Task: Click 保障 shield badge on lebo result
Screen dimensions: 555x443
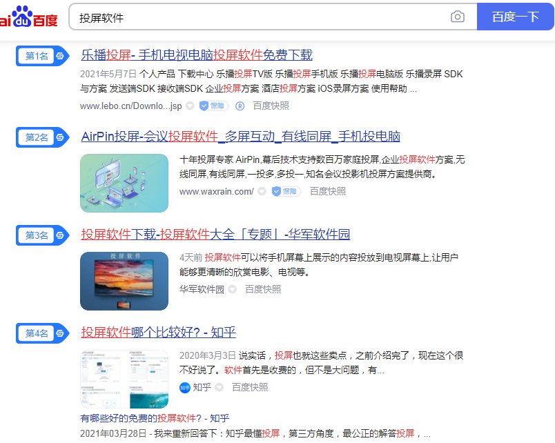Action: click(x=214, y=106)
